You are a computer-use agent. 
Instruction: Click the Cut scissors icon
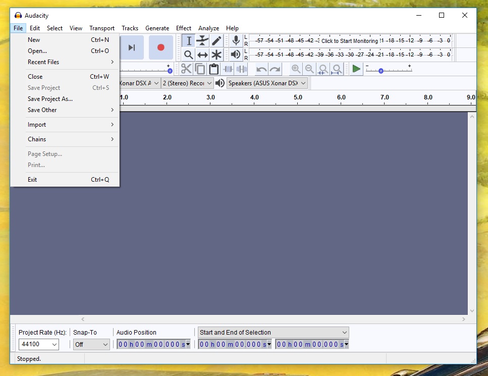pos(186,69)
